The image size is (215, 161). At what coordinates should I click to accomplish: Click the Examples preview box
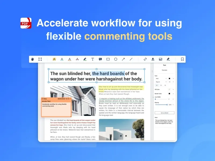pos(164,70)
